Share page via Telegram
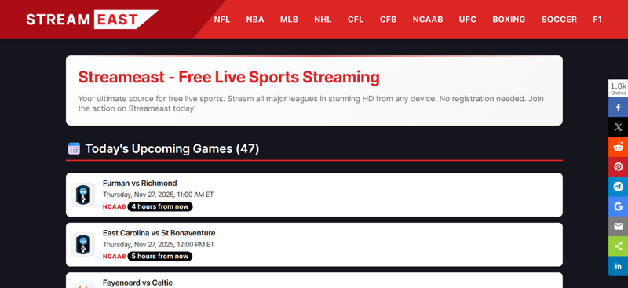This screenshot has width=628, height=288. (x=618, y=187)
